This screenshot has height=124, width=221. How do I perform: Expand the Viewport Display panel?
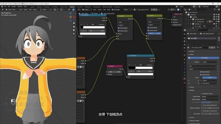pyautogui.click(x=194, y=121)
